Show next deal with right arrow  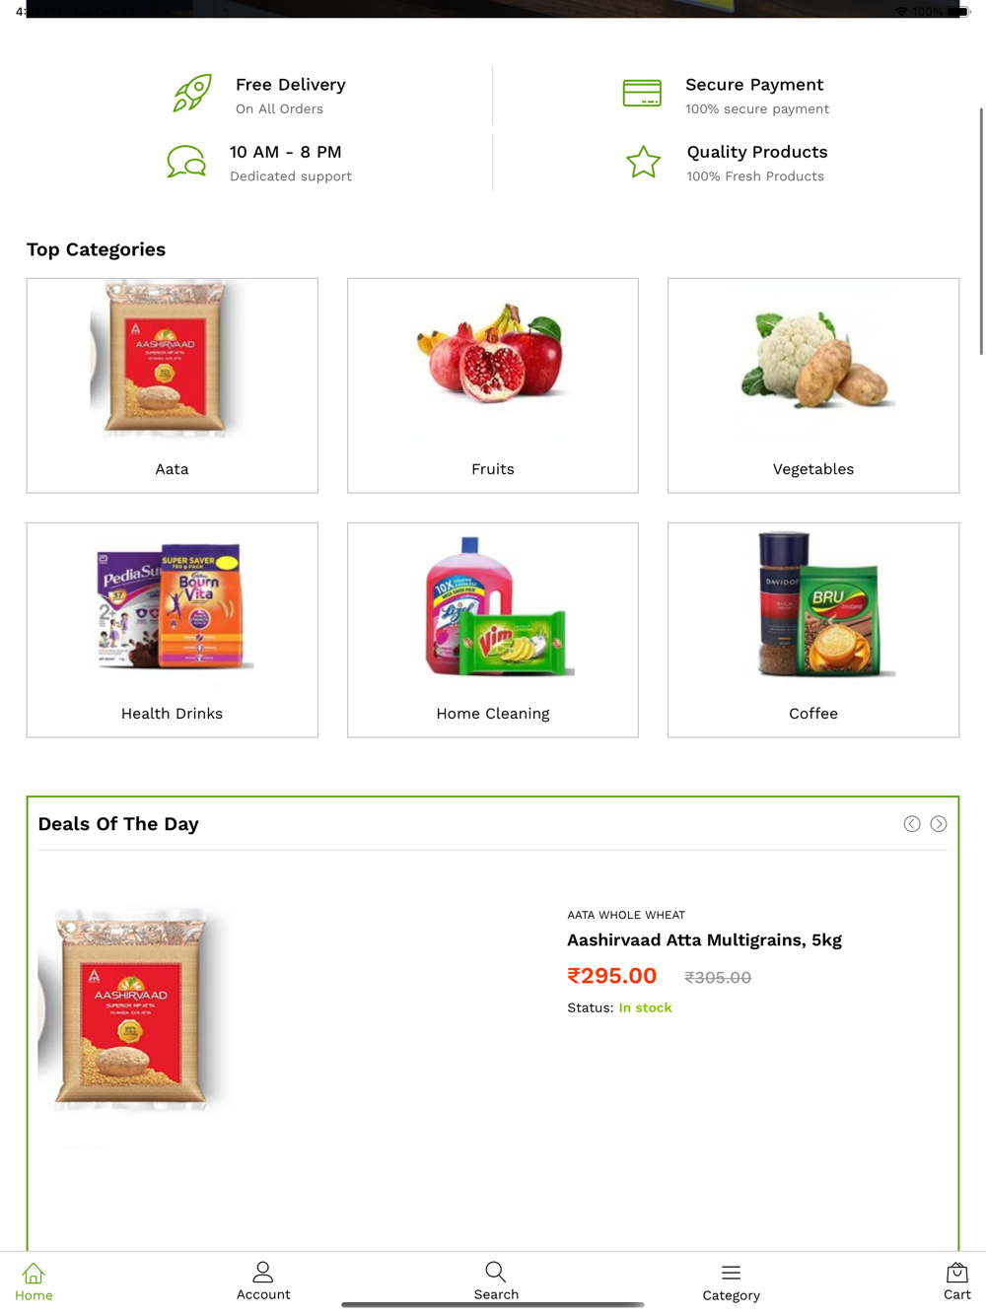[x=939, y=824]
